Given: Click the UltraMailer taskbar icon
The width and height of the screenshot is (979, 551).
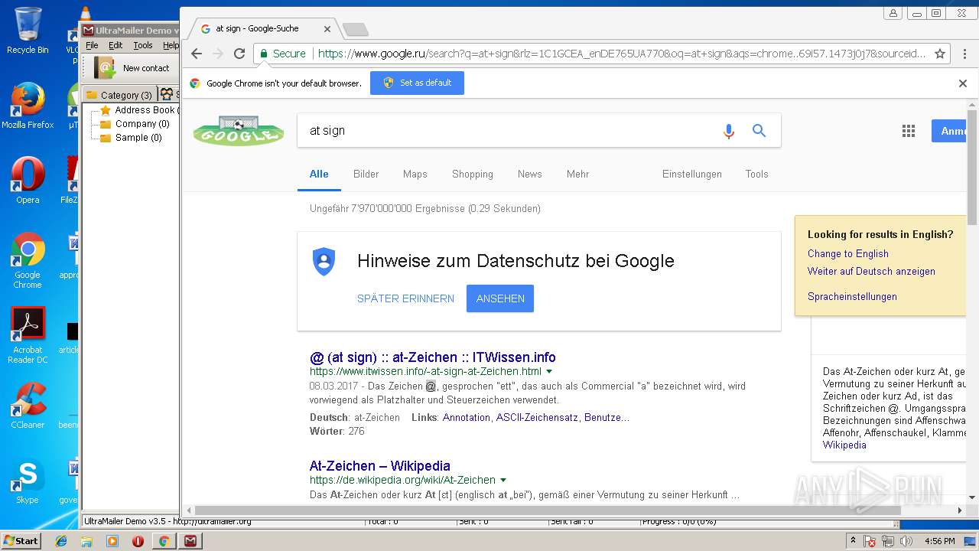Looking at the screenshot, I should [x=190, y=541].
